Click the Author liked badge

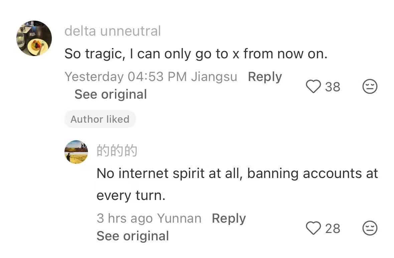(x=100, y=119)
